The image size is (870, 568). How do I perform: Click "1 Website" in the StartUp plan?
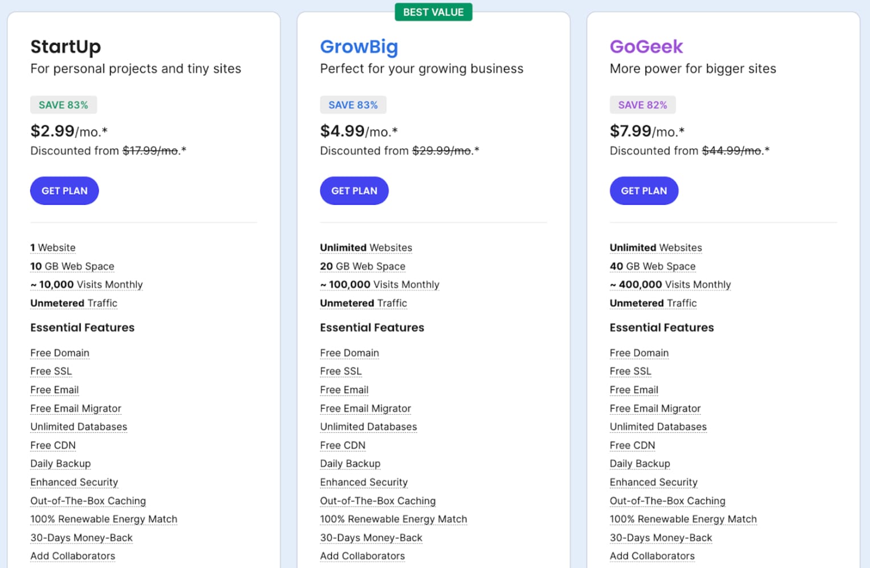[x=53, y=248]
